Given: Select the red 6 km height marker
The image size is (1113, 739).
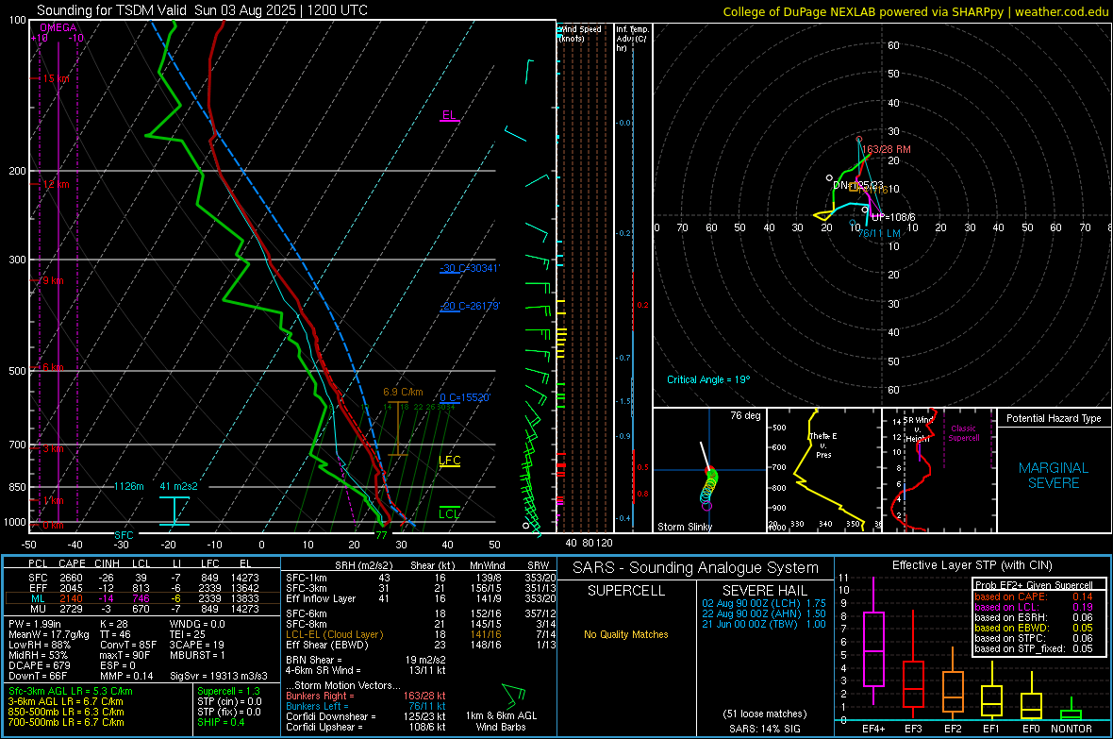Looking at the screenshot, I should [x=53, y=367].
